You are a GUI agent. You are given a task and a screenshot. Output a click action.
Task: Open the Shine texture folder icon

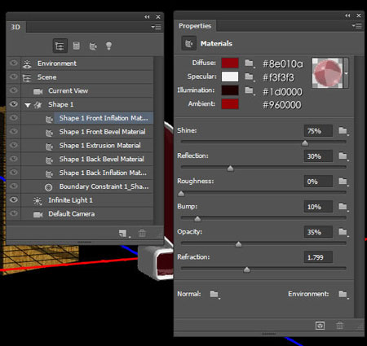[x=343, y=130]
